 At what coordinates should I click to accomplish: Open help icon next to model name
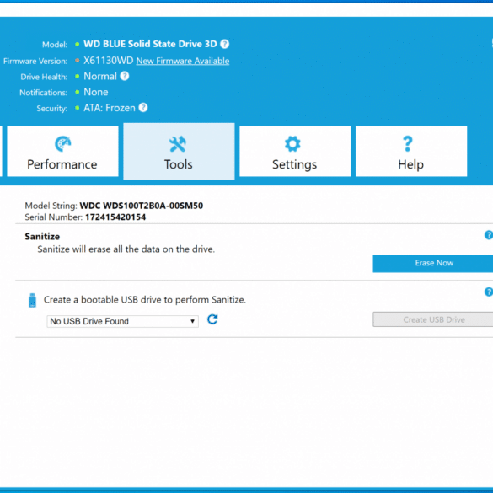click(224, 44)
